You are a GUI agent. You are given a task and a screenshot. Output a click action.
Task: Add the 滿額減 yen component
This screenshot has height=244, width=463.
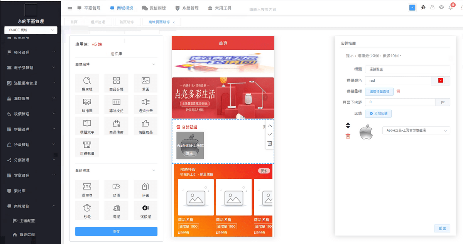tap(145, 211)
